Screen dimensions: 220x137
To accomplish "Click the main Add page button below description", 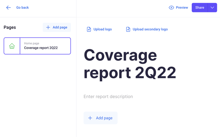I will pyautogui.click(x=101, y=118).
